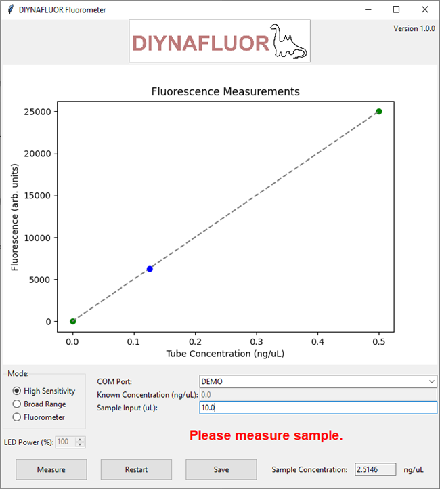Click the 'Fluorescence Measurements' chart title
This screenshot has height=489, width=440.
point(225,91)
